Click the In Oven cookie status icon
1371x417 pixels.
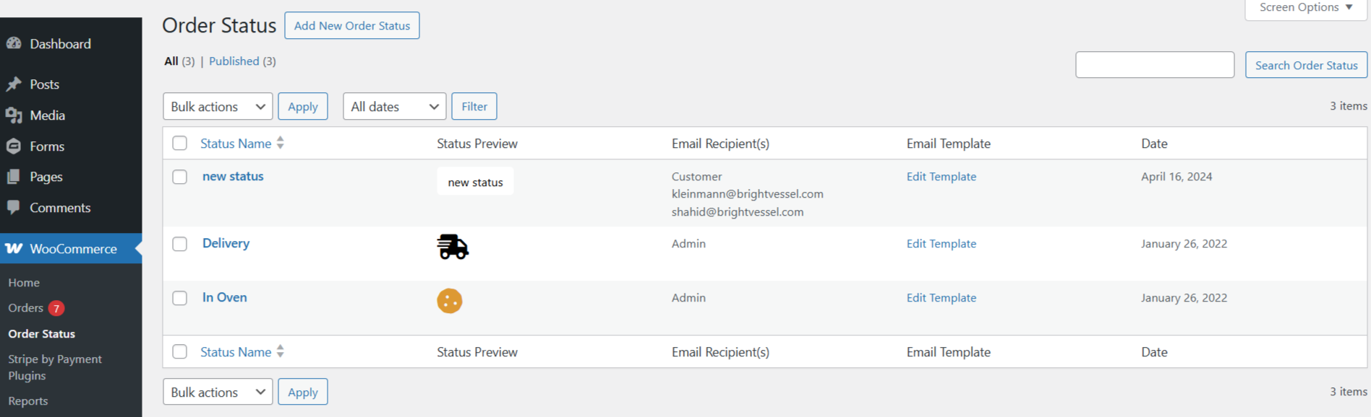(449, 301)
